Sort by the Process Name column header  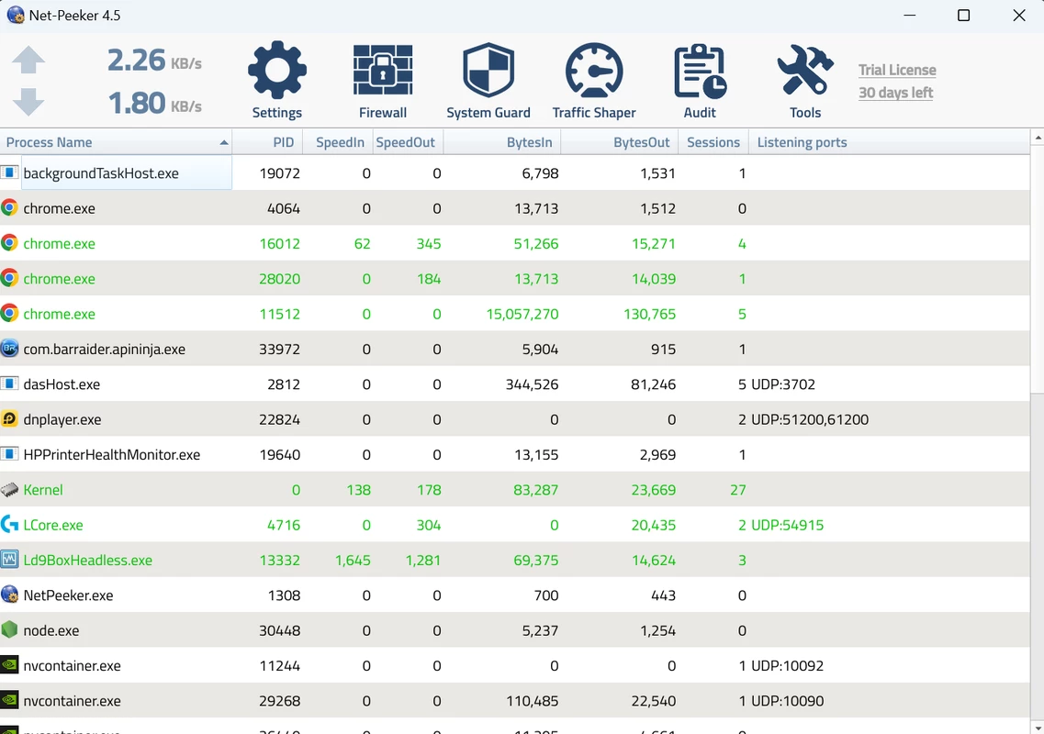tap(116, 142)
